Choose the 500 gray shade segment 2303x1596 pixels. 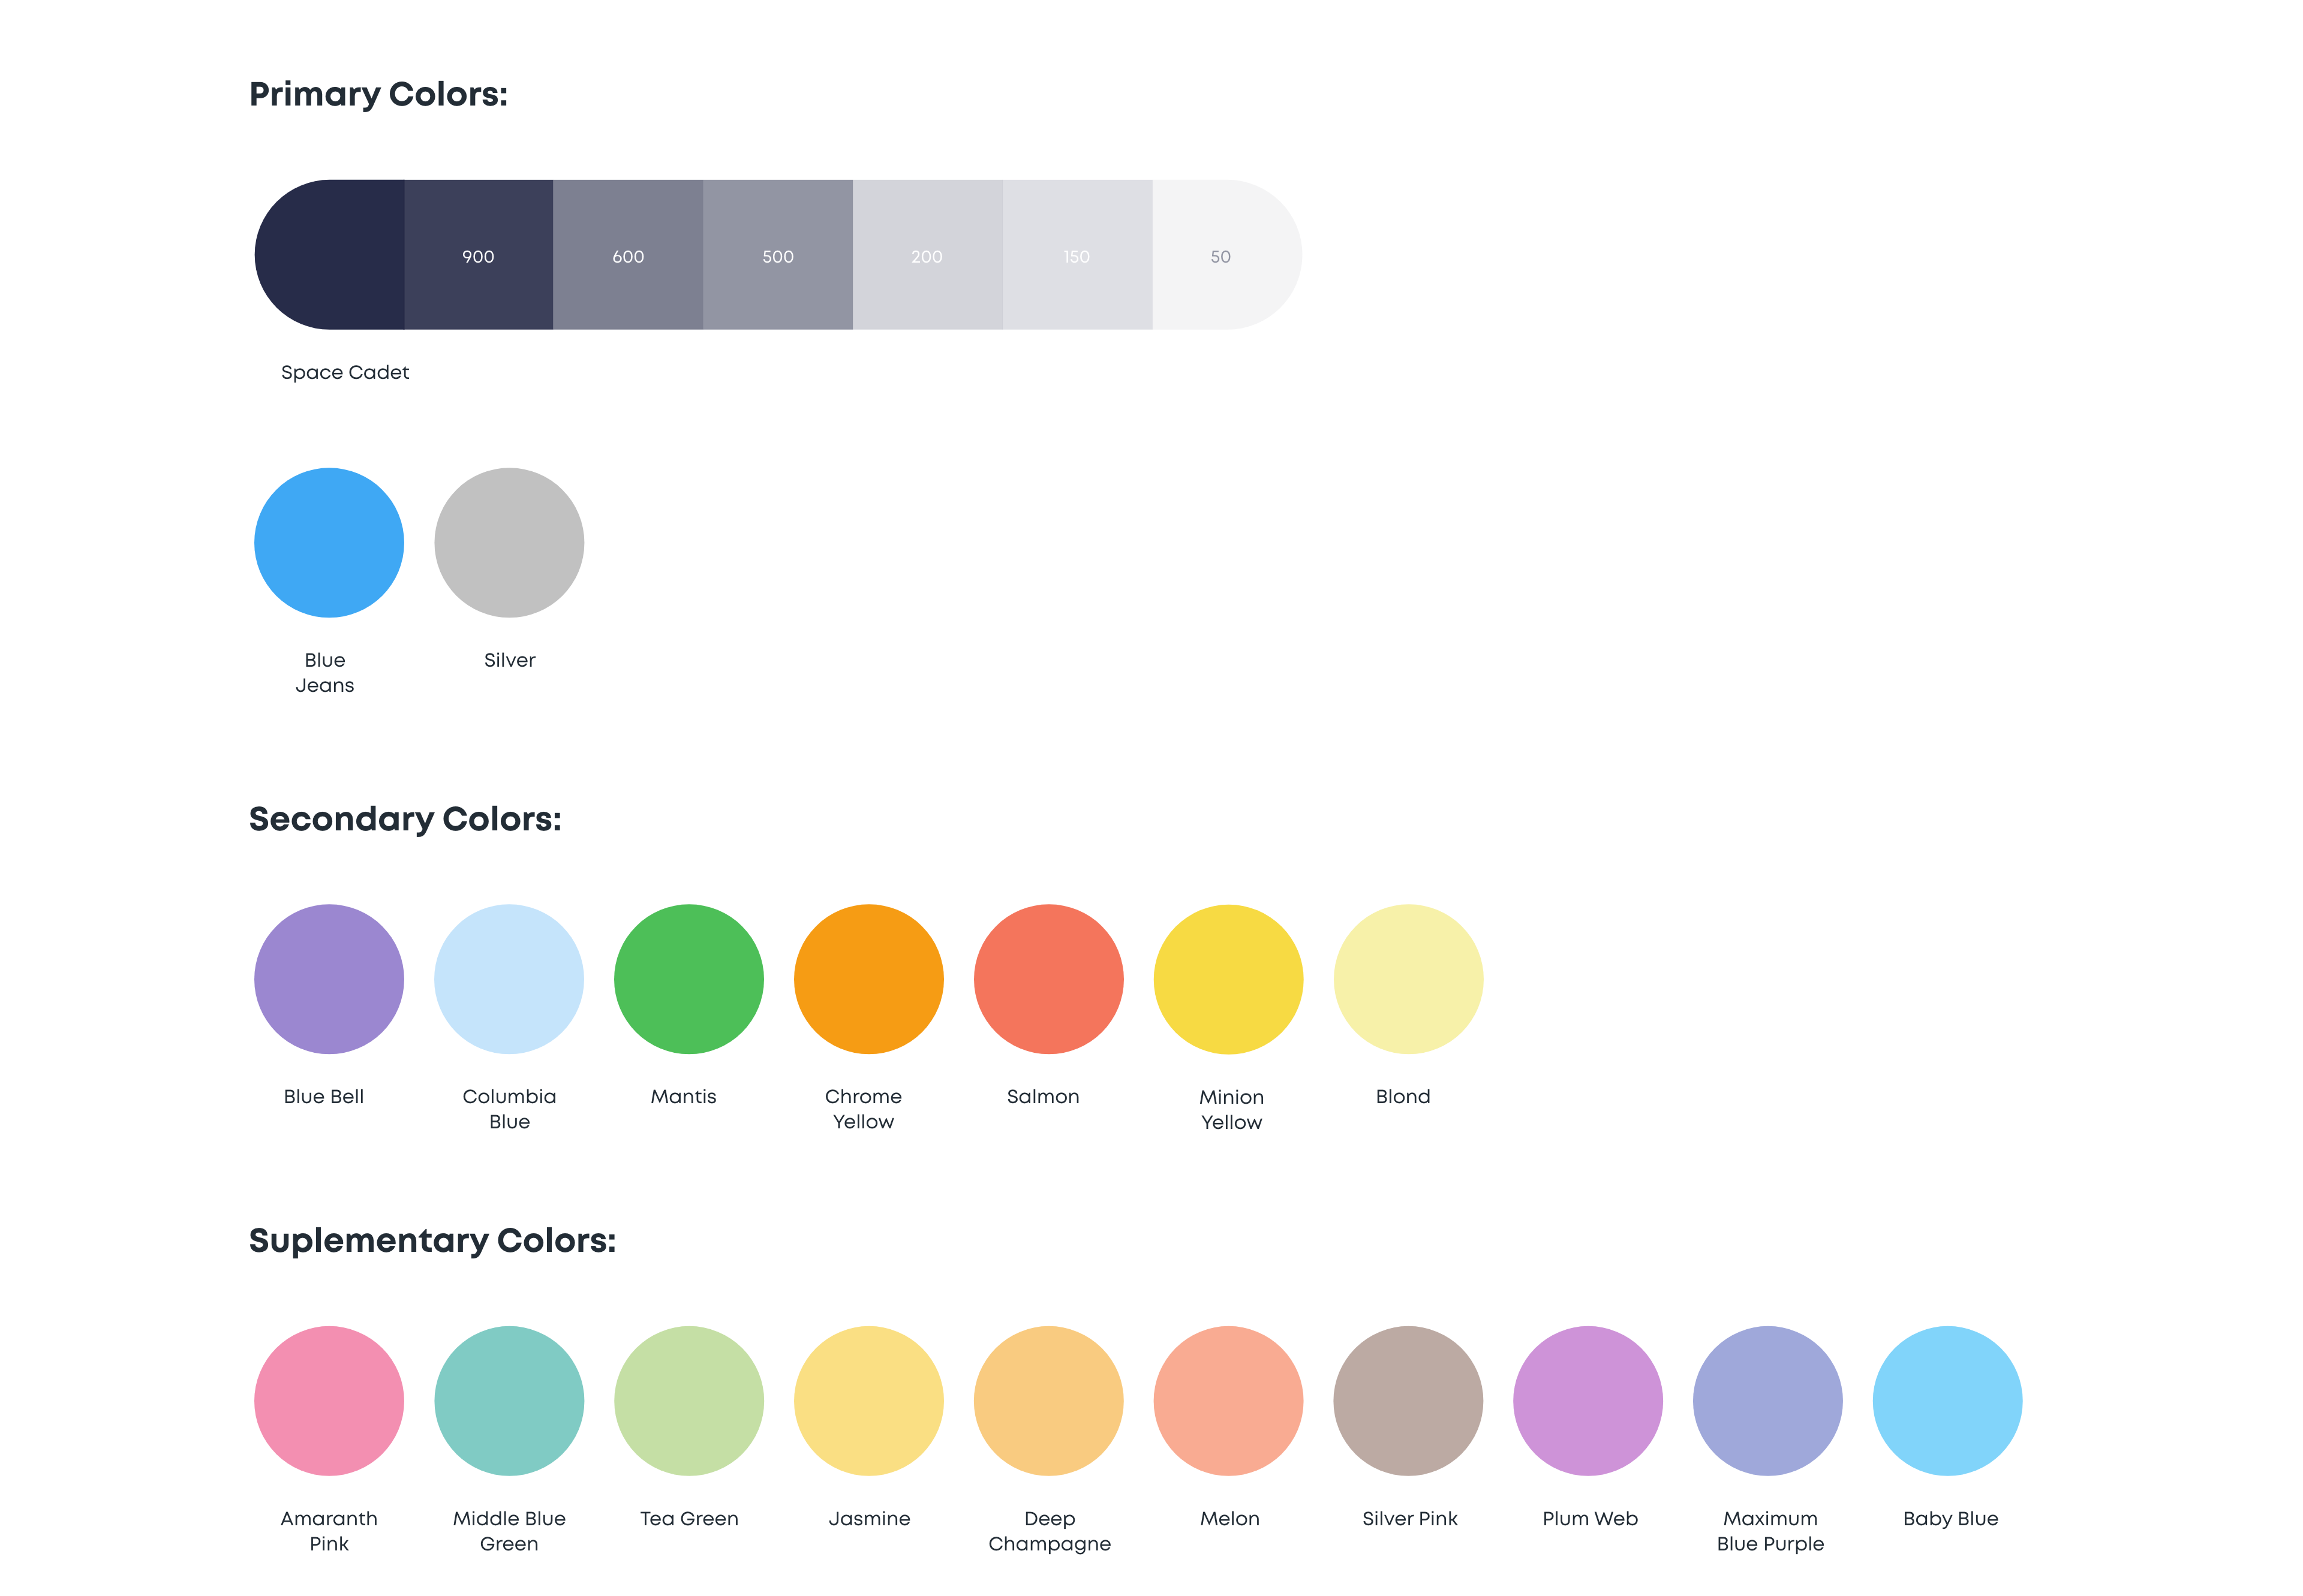777,255
